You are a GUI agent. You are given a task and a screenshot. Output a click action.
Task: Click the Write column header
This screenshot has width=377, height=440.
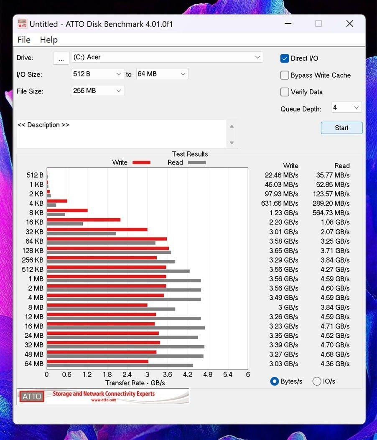[x=291, y=166]
